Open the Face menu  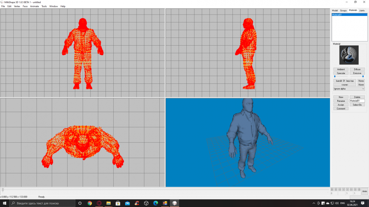click(x=25, y=6)
